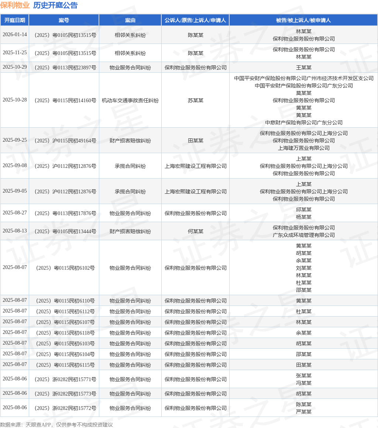The image size is (378, 428).
Task: Click defendant 严某某
Action: pos(304,412)
